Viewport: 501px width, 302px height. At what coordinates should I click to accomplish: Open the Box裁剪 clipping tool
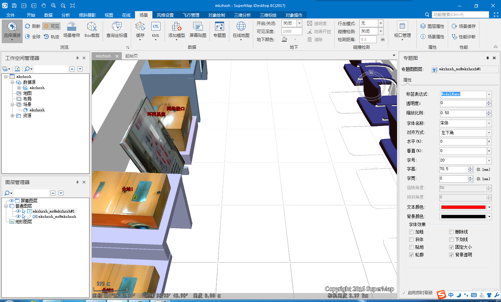92,30
